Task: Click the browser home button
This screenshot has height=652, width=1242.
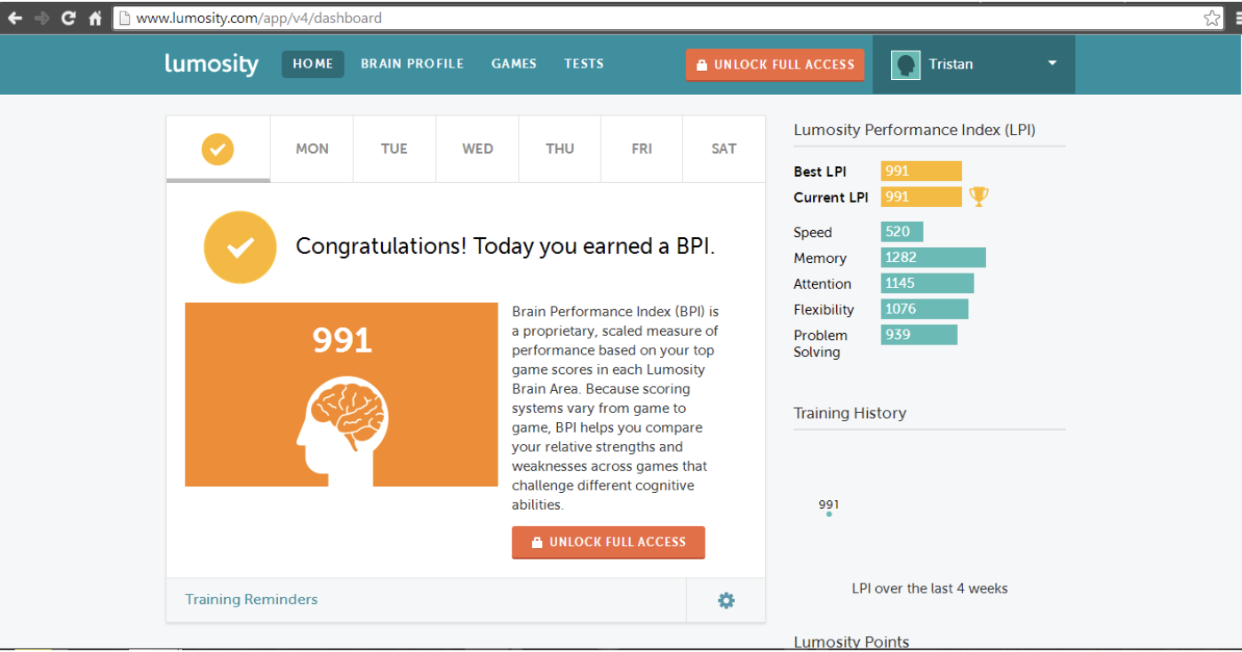Action: [95, 17]
